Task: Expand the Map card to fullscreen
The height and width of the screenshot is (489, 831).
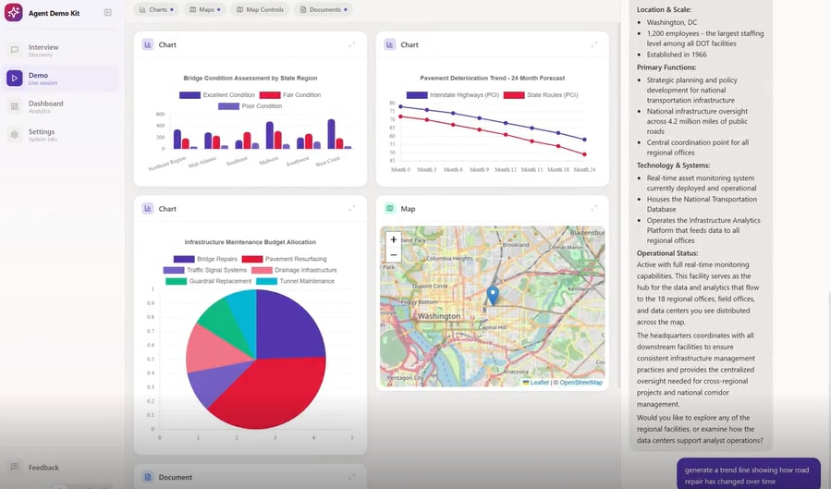Action: tap(594, 209)
